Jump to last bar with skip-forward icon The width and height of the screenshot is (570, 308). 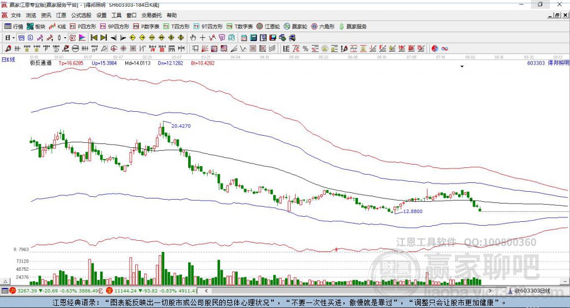click(x=104, y=38)
